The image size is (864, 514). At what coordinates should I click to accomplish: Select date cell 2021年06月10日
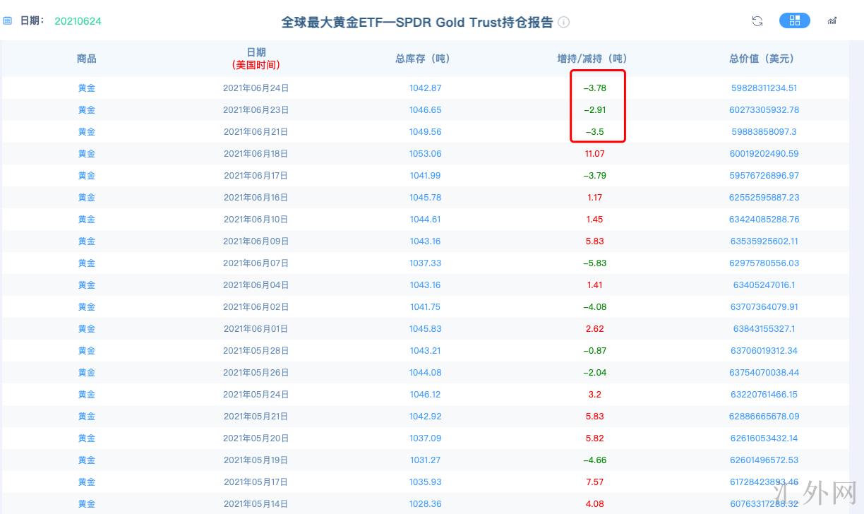[x=256, y=220]
